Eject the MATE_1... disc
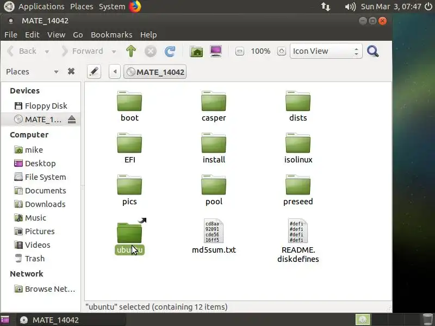 point(72,120)
